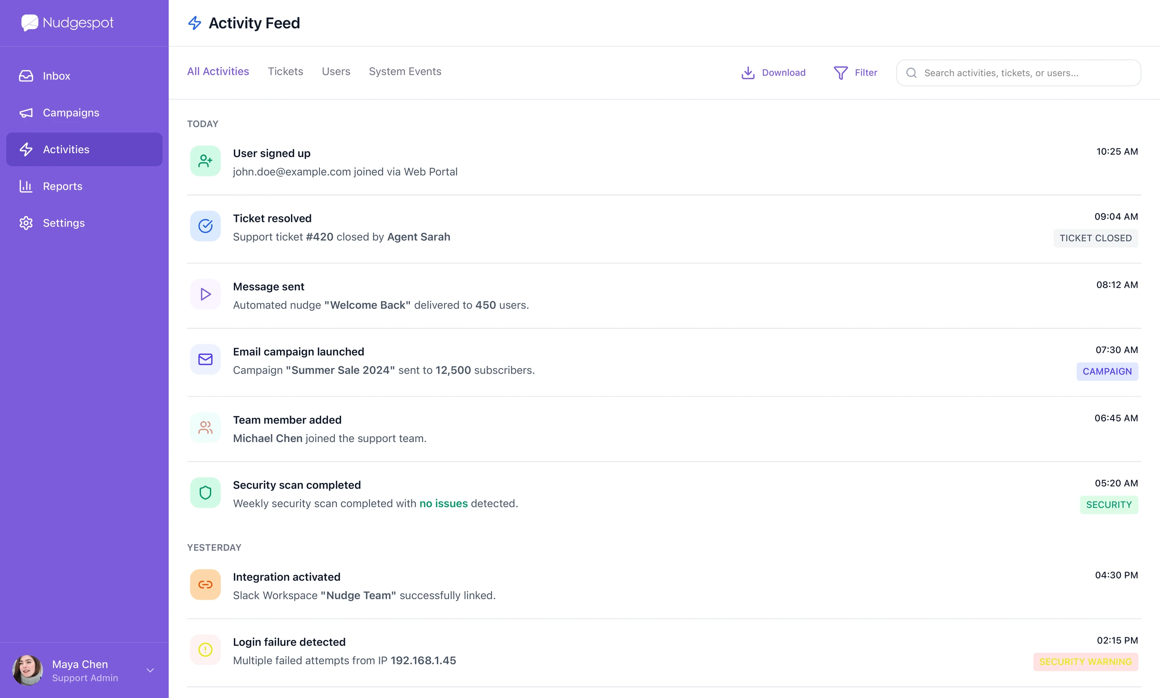The width and height of the screenshot is (1160, 698).
Task: Switch to the Tickets tab
Action: pos(285,72)
